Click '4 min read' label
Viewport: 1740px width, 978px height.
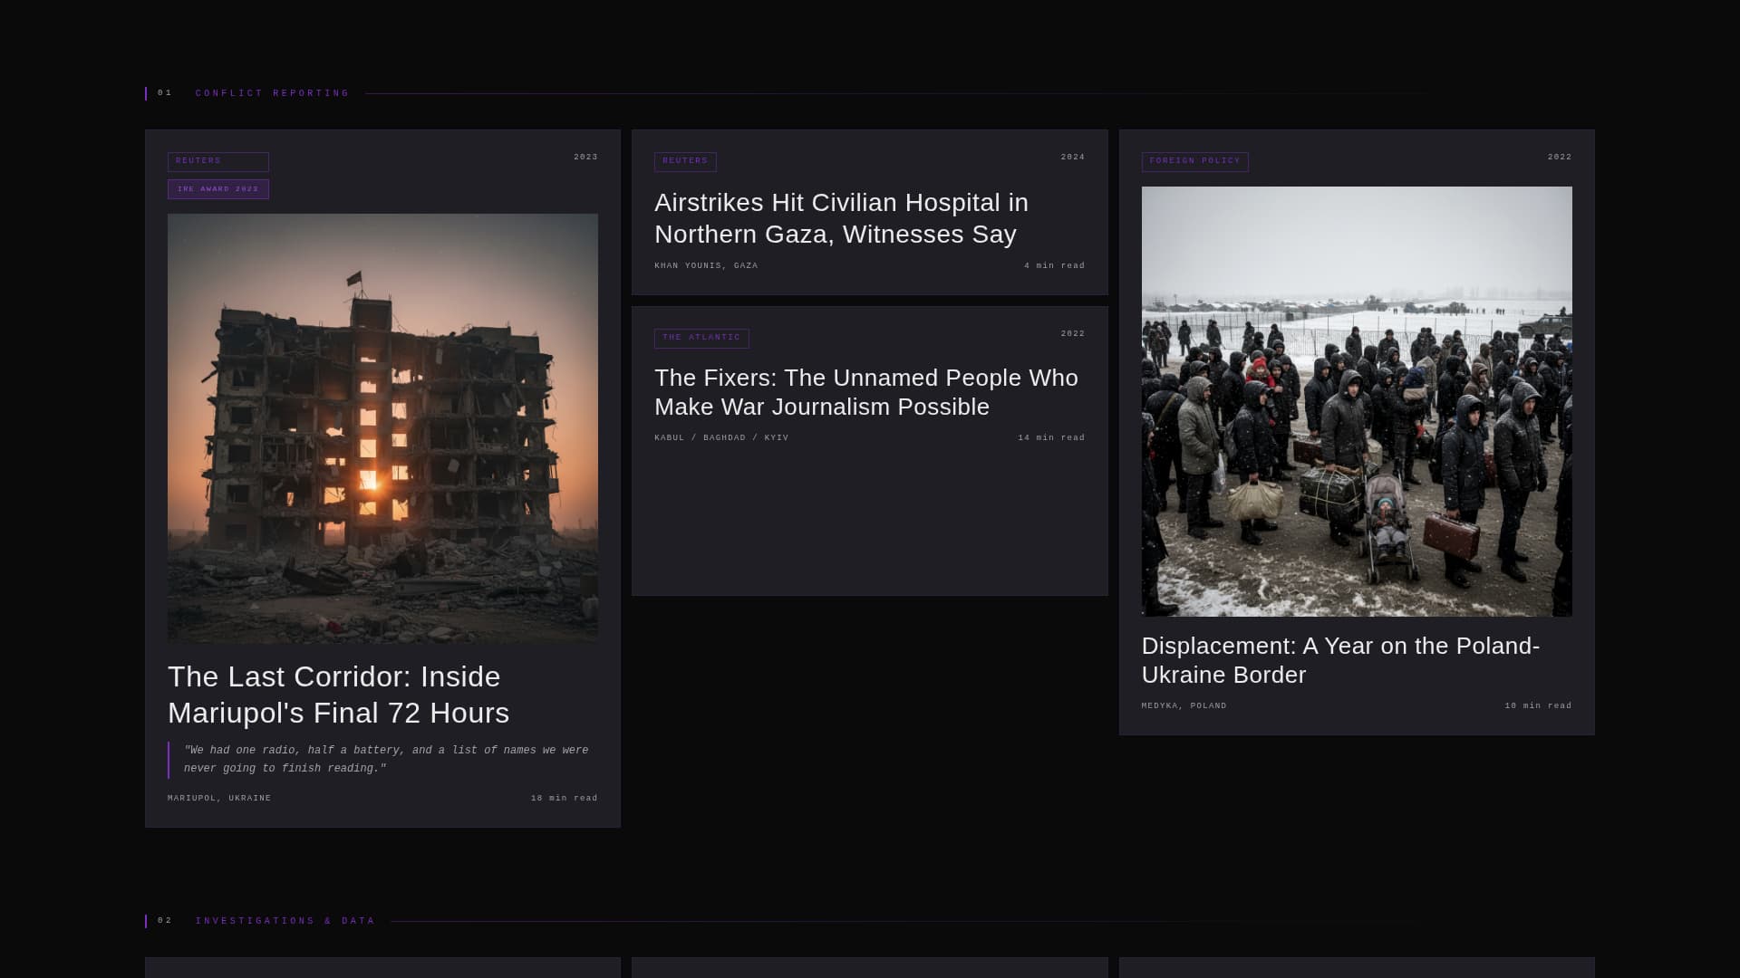(x=1054, y=266)
